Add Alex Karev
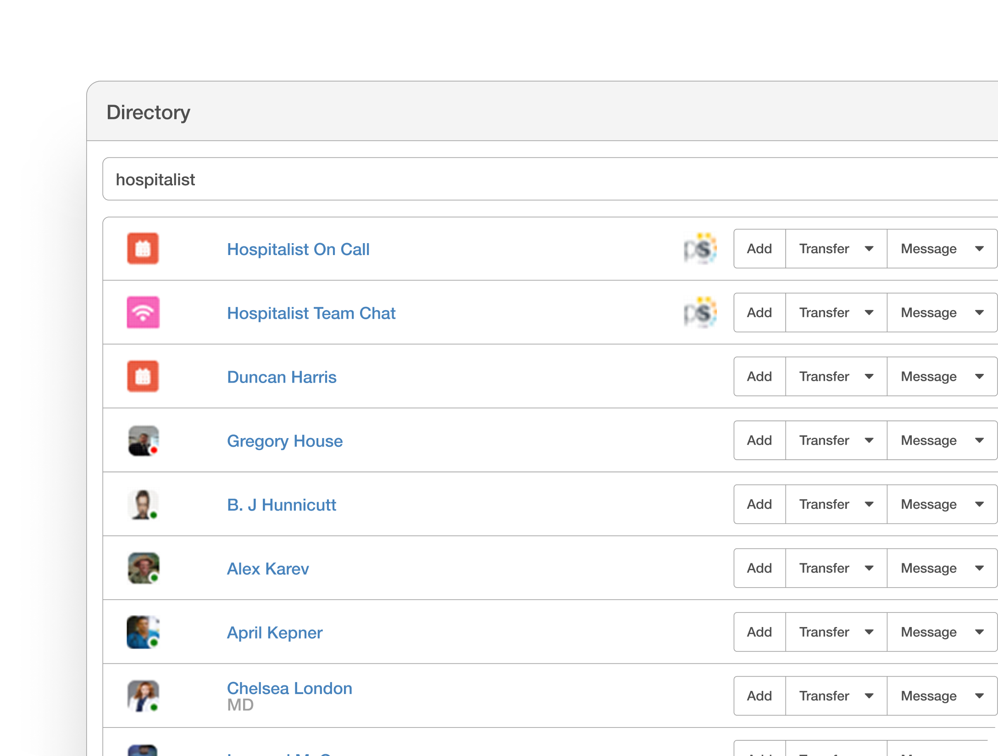Image resolution: width=998 pixels, height=756 pixels. 760,568
